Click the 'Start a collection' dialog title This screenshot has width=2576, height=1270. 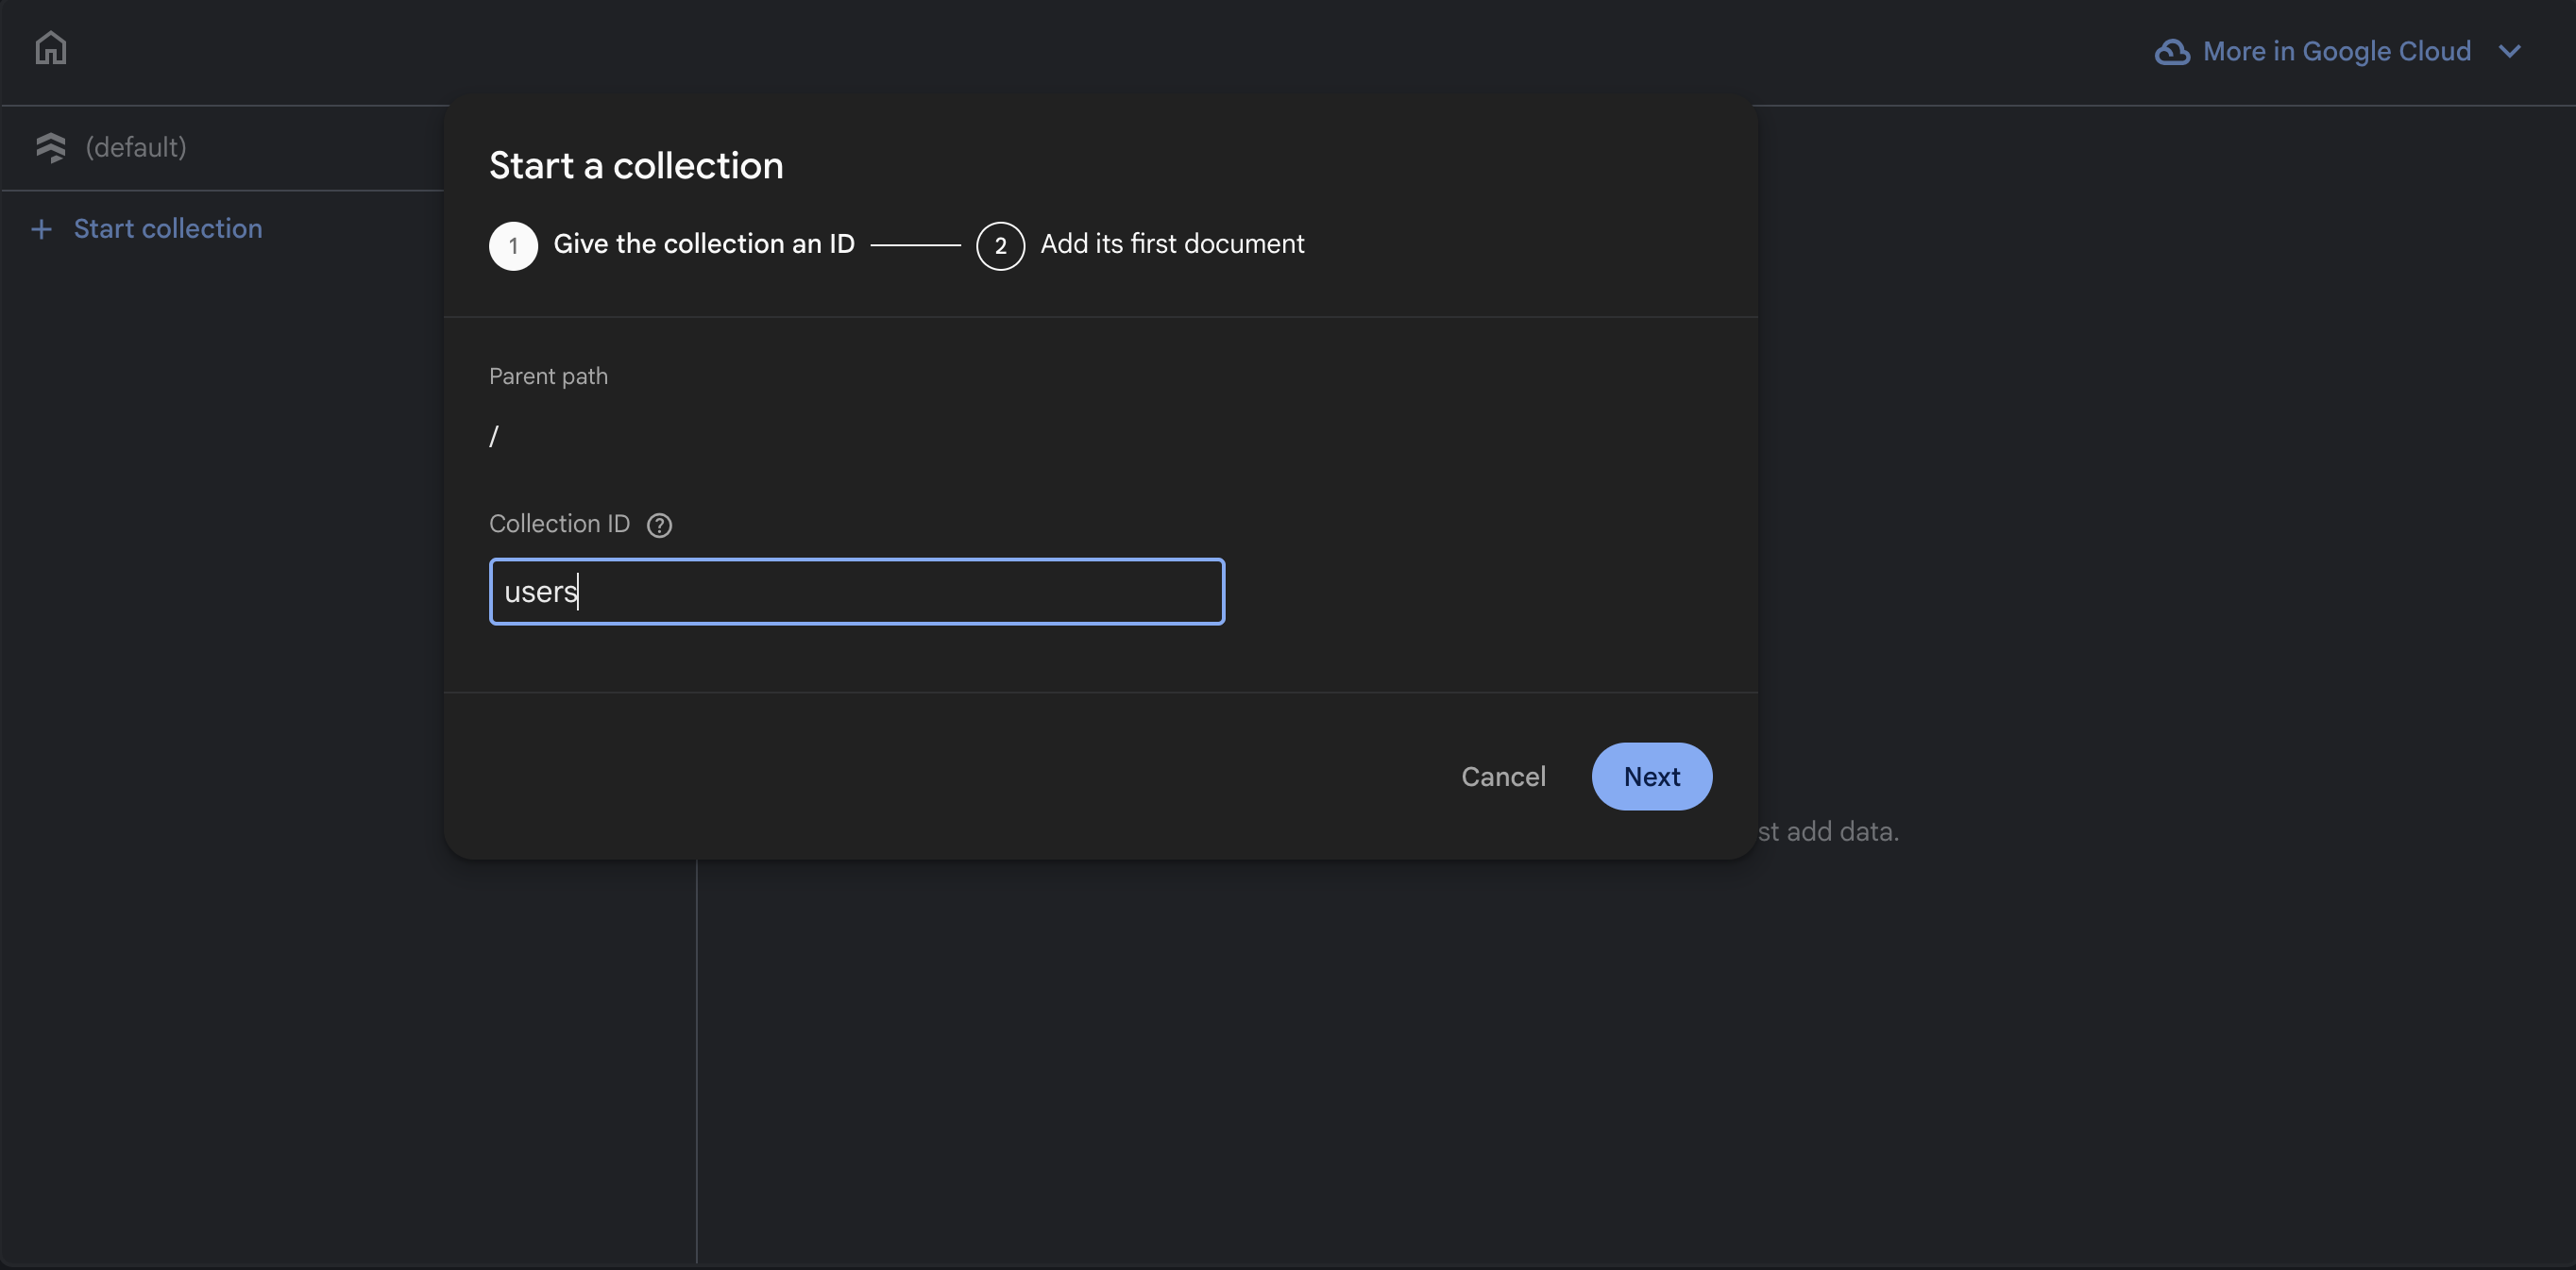pos(636,165)
